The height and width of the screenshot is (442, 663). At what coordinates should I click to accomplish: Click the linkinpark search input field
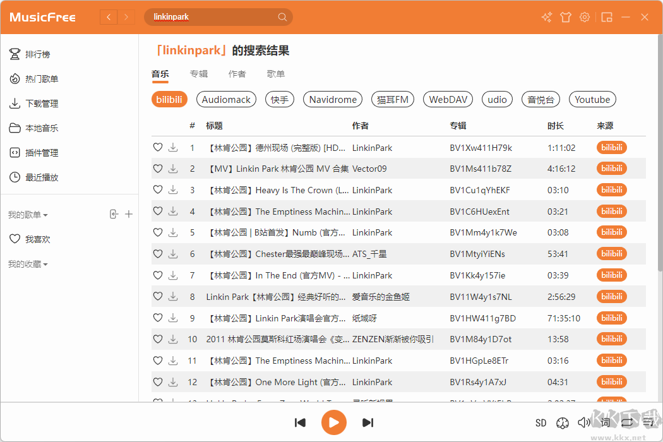(x=212, y=17)
